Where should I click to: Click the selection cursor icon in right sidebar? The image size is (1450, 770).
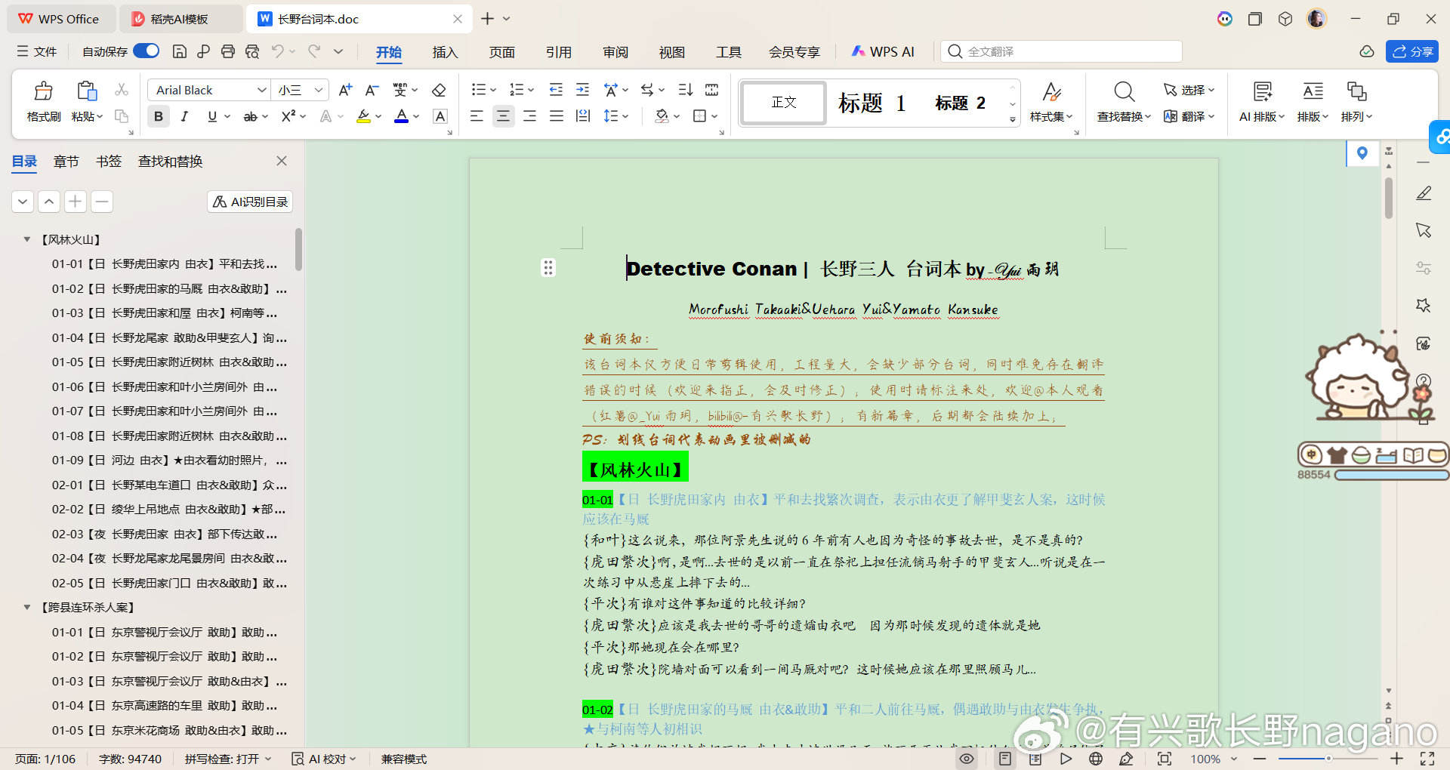pyautogui.click(x=1424, y=230)
